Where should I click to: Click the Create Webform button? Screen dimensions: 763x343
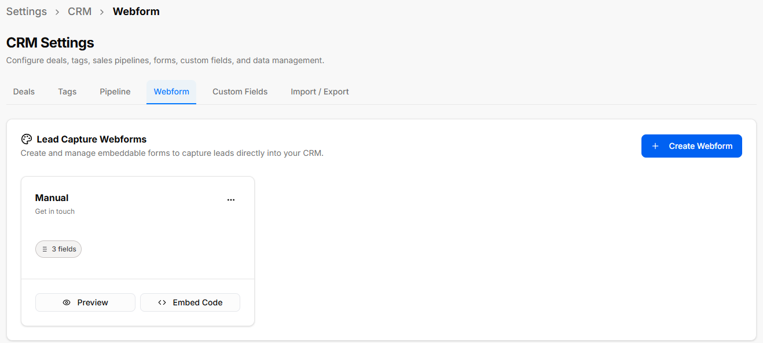coord(692,146)
